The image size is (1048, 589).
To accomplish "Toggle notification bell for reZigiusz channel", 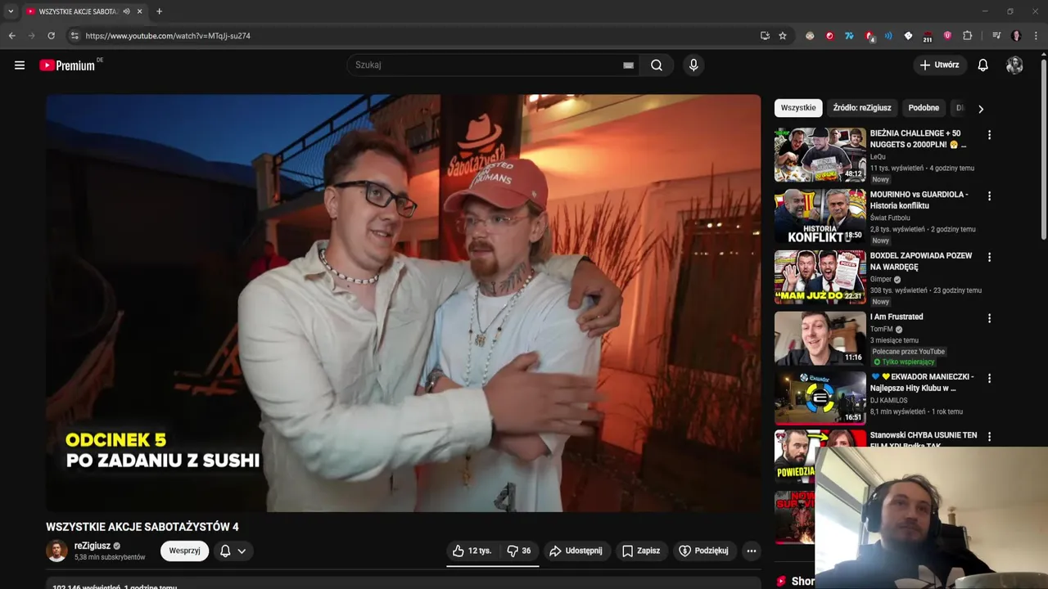I will pyautogui.click(x=233, y=551).
